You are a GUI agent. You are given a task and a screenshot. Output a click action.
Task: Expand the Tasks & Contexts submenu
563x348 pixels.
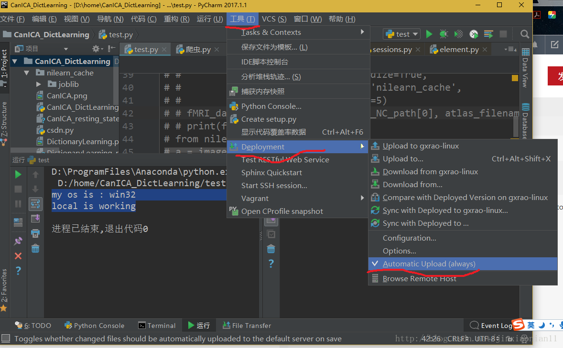point(298,32)
